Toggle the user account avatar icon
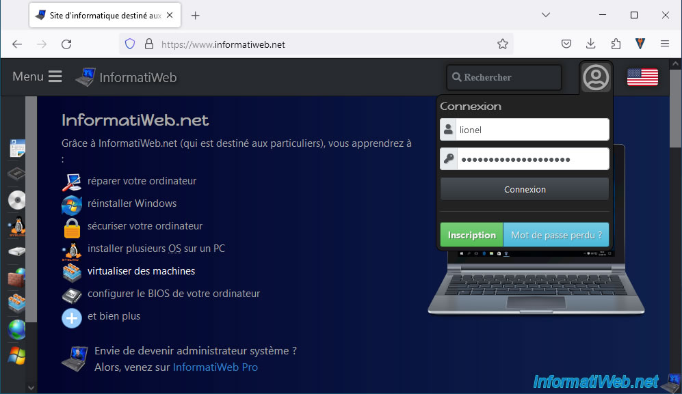This screenshot has height=394, width=682. (x=596, y=77)
